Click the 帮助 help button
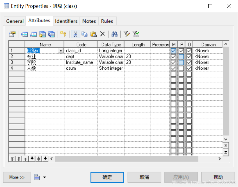238x187 pixels. [218, 177]
